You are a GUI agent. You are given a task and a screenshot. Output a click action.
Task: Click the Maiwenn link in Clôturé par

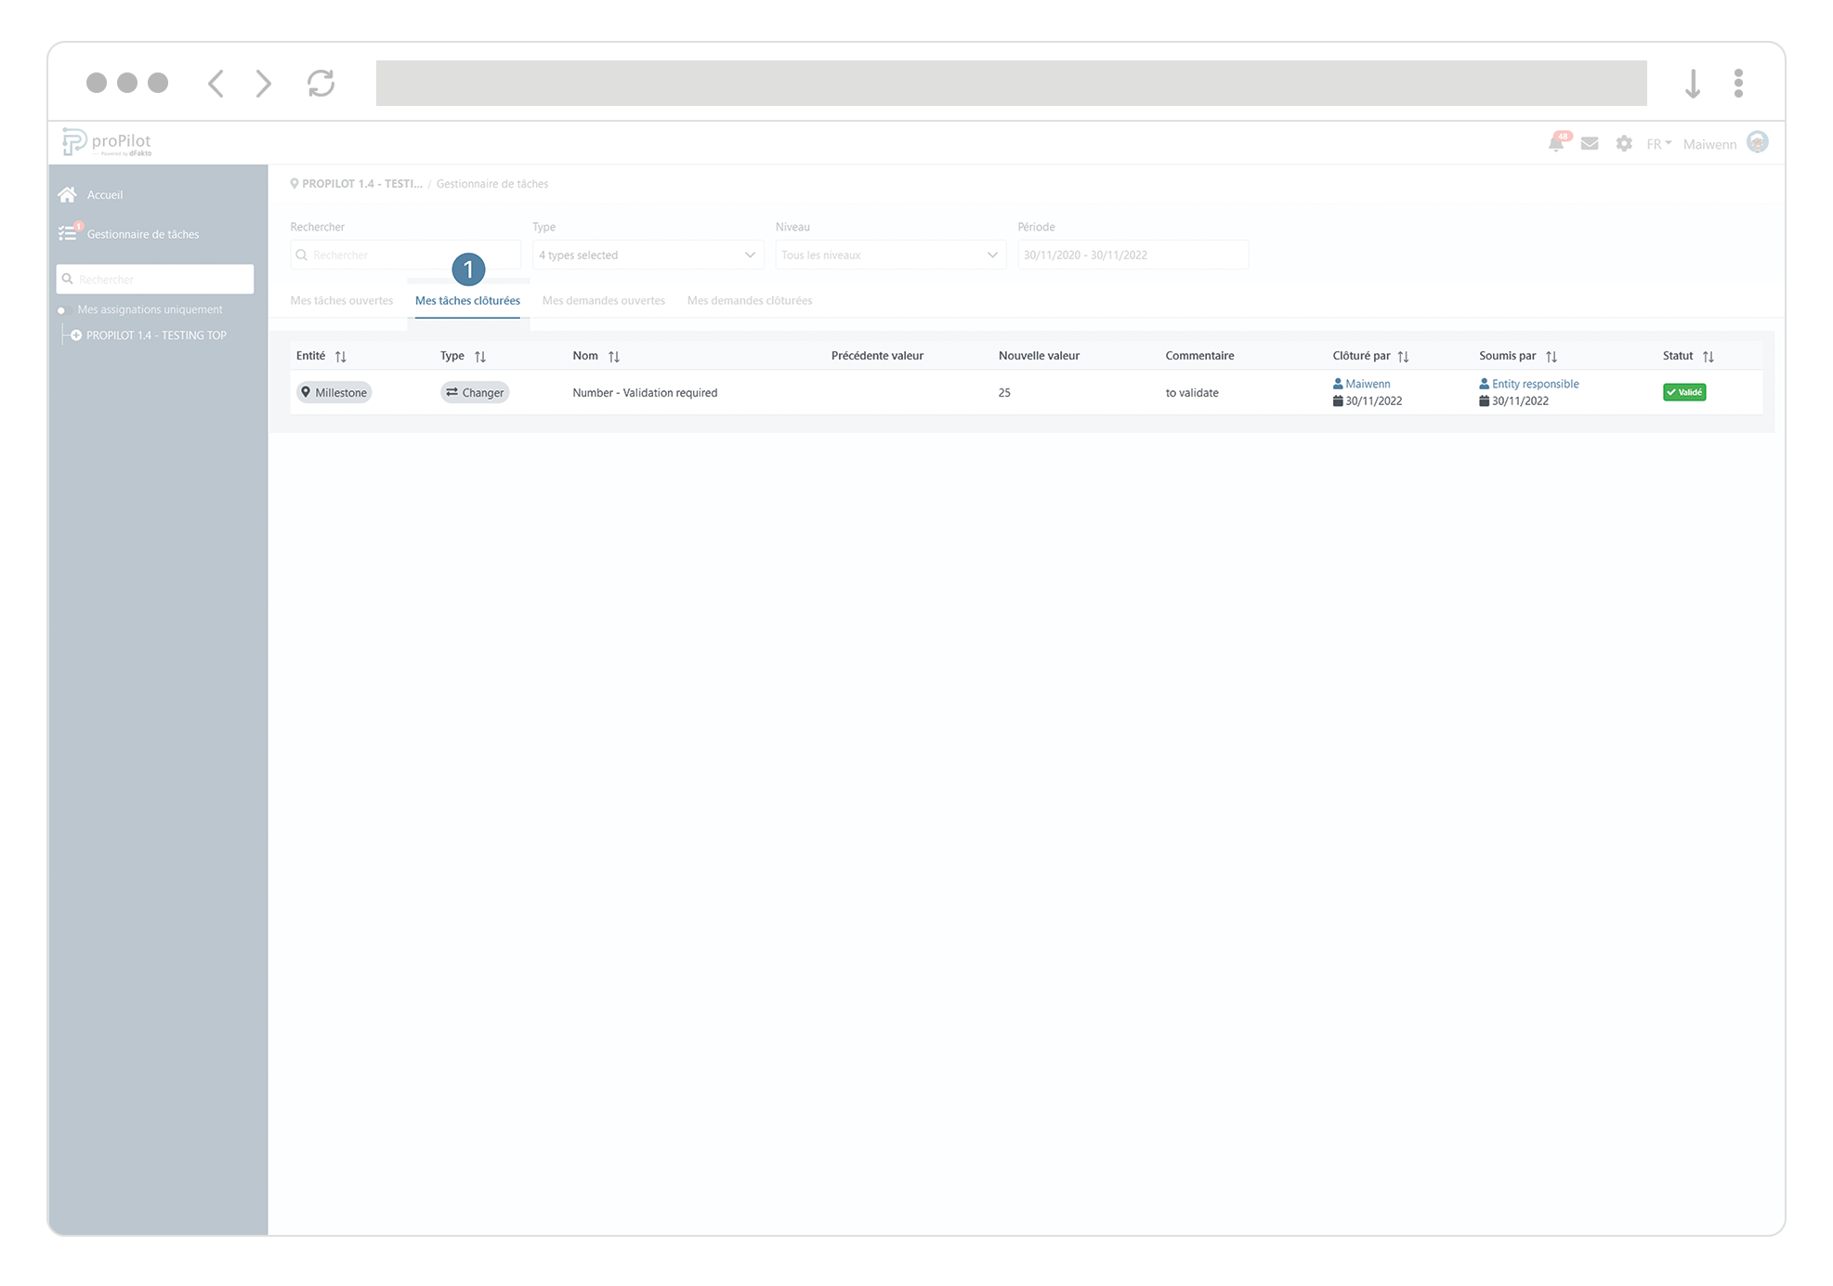coord(1368,384)
